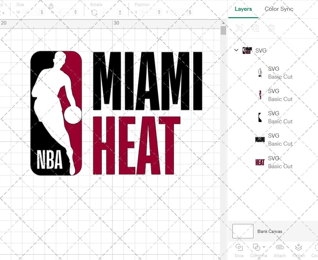Select the red NBA logo half layer
318x260 pixels.
pyautogui.click(x=260, y=95)
